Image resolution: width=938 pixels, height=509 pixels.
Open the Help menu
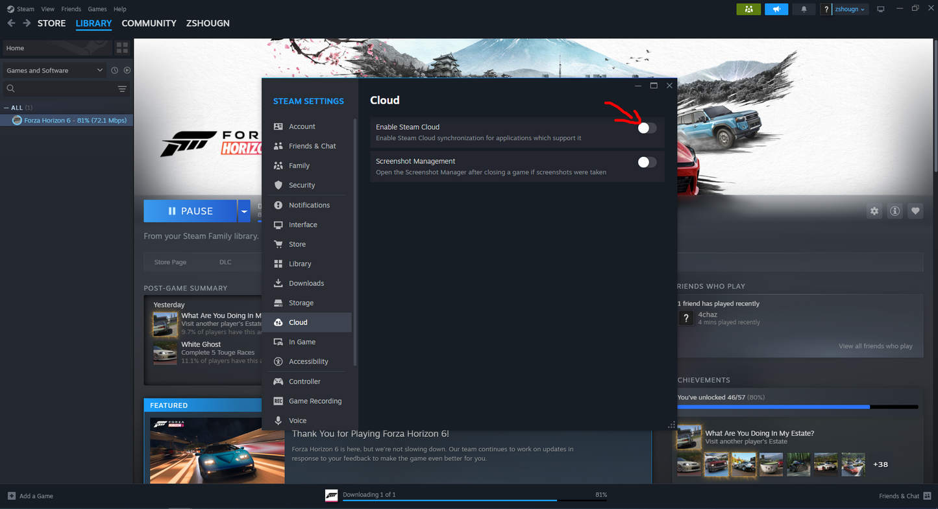[119, 9]
